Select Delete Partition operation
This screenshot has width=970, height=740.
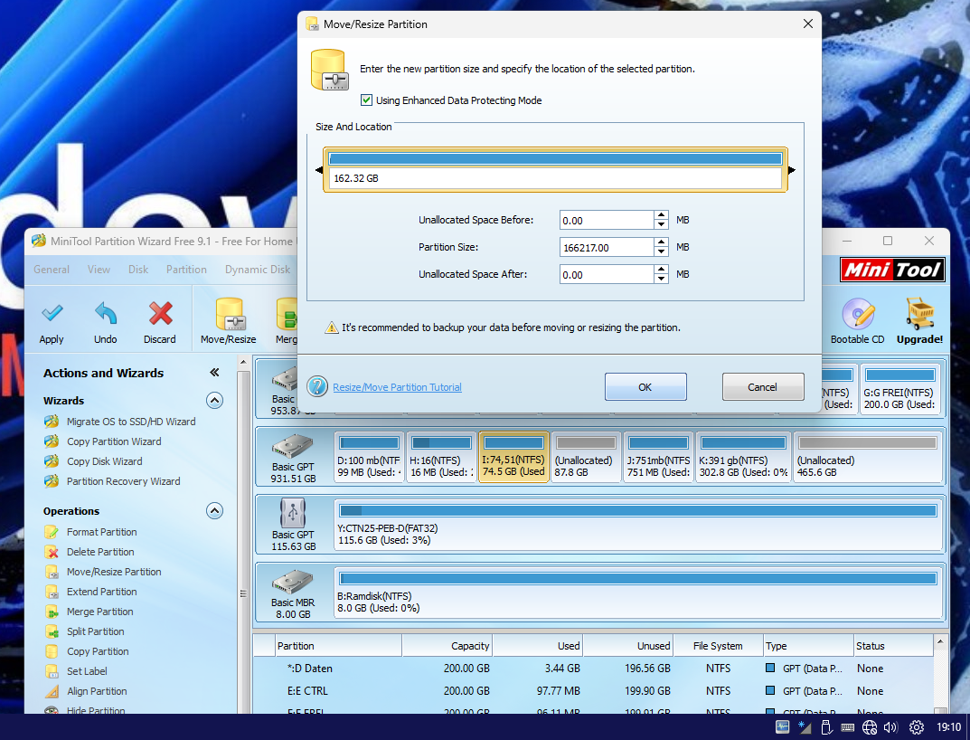pyautogui.click(x=100, y=552)
